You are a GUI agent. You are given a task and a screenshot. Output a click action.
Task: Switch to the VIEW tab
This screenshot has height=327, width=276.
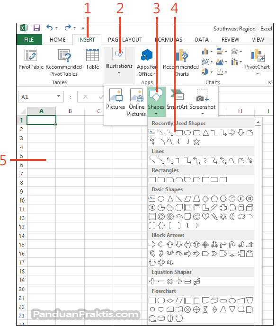click(x=258, y=40)
